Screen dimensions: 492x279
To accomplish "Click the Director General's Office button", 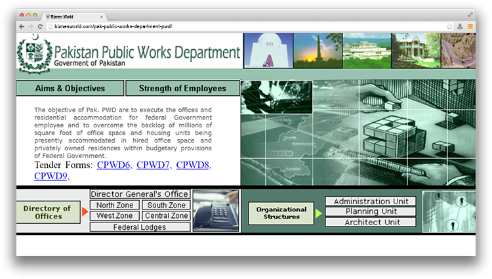I will click(140, 194).
